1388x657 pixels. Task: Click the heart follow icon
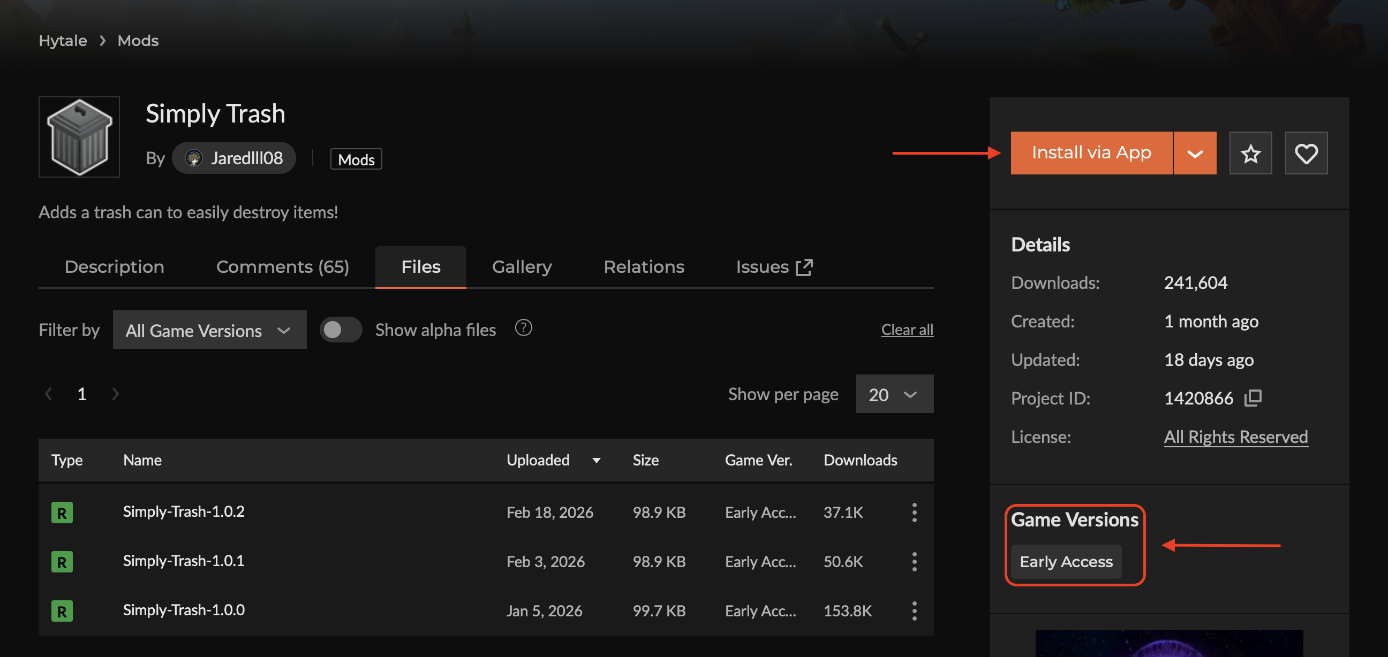(x=1306, y=154)
